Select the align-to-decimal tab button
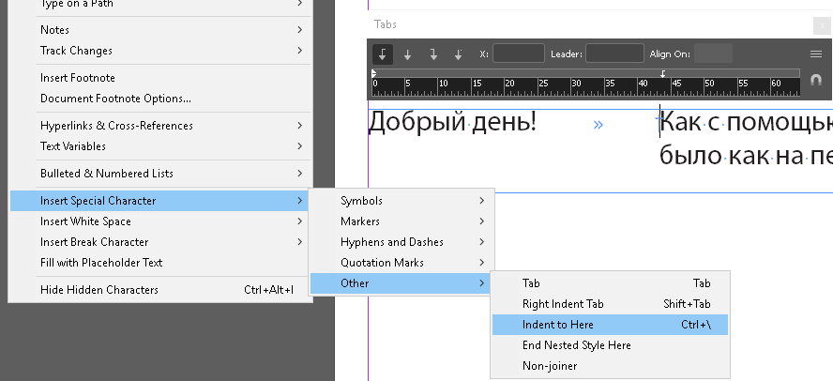 click(459, 54)
